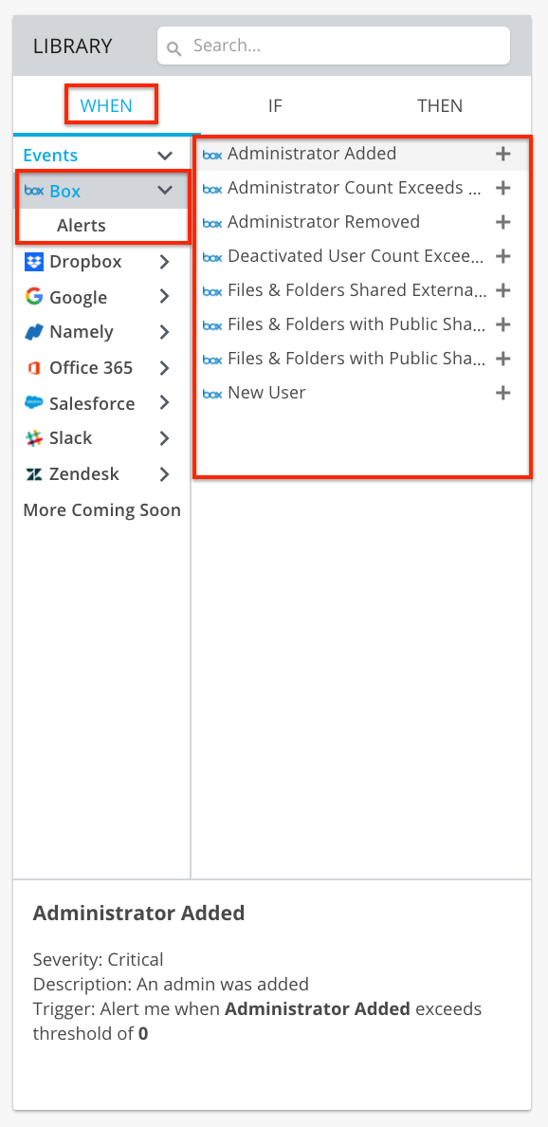Expand the Salesforce chevron
Image resolution: width=548 pixels, height=1127 pixels.
tap(164, 403)
